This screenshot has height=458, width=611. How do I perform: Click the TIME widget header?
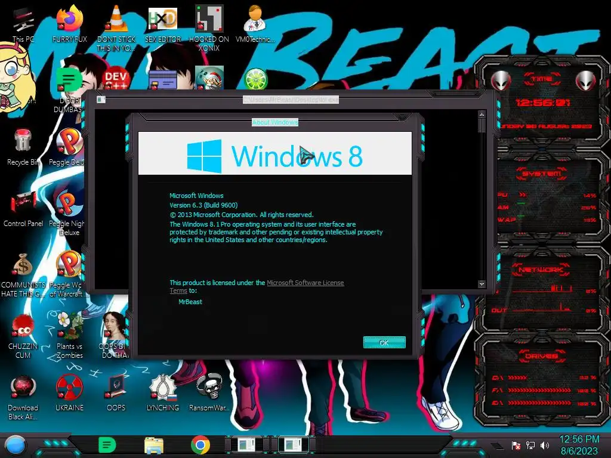click(542, 79)
